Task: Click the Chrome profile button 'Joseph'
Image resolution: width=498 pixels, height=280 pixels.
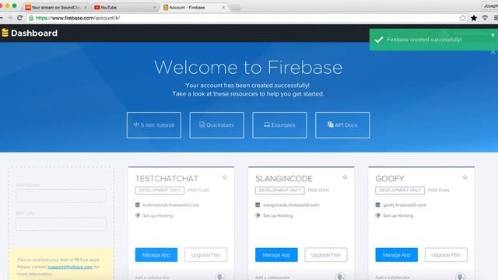Action: (x=490, y=5)
